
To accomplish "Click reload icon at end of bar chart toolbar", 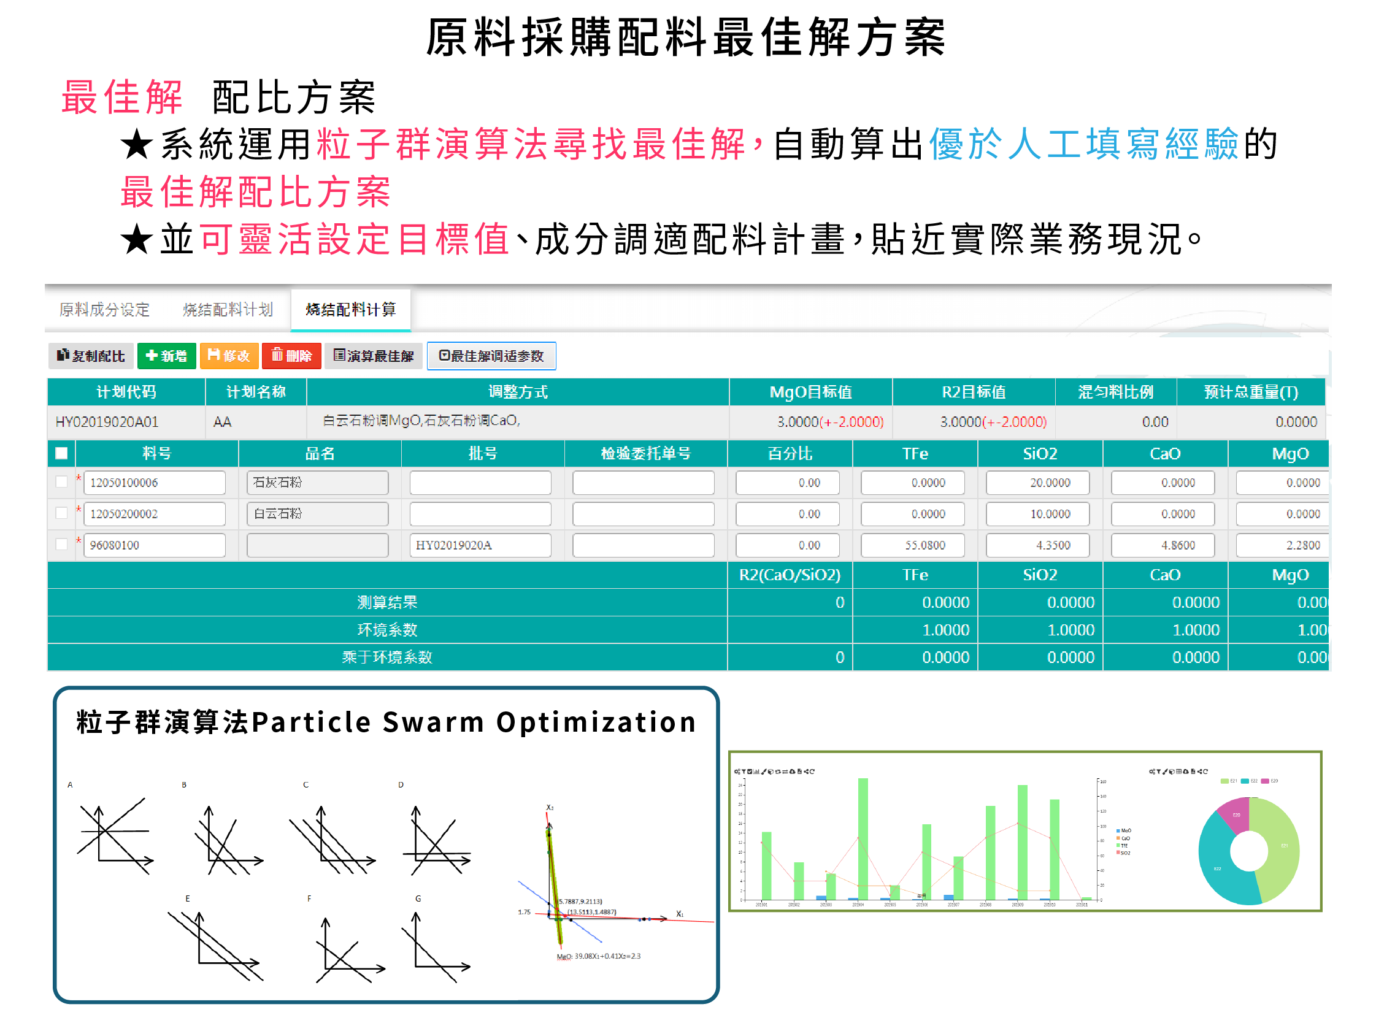I will (x=812, y=772).
